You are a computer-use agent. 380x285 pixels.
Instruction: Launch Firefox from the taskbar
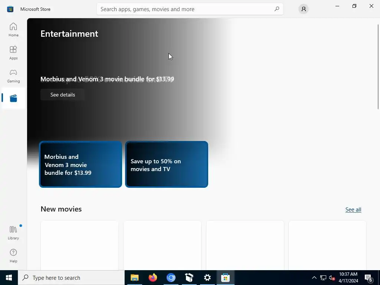(x=153, y=278)
